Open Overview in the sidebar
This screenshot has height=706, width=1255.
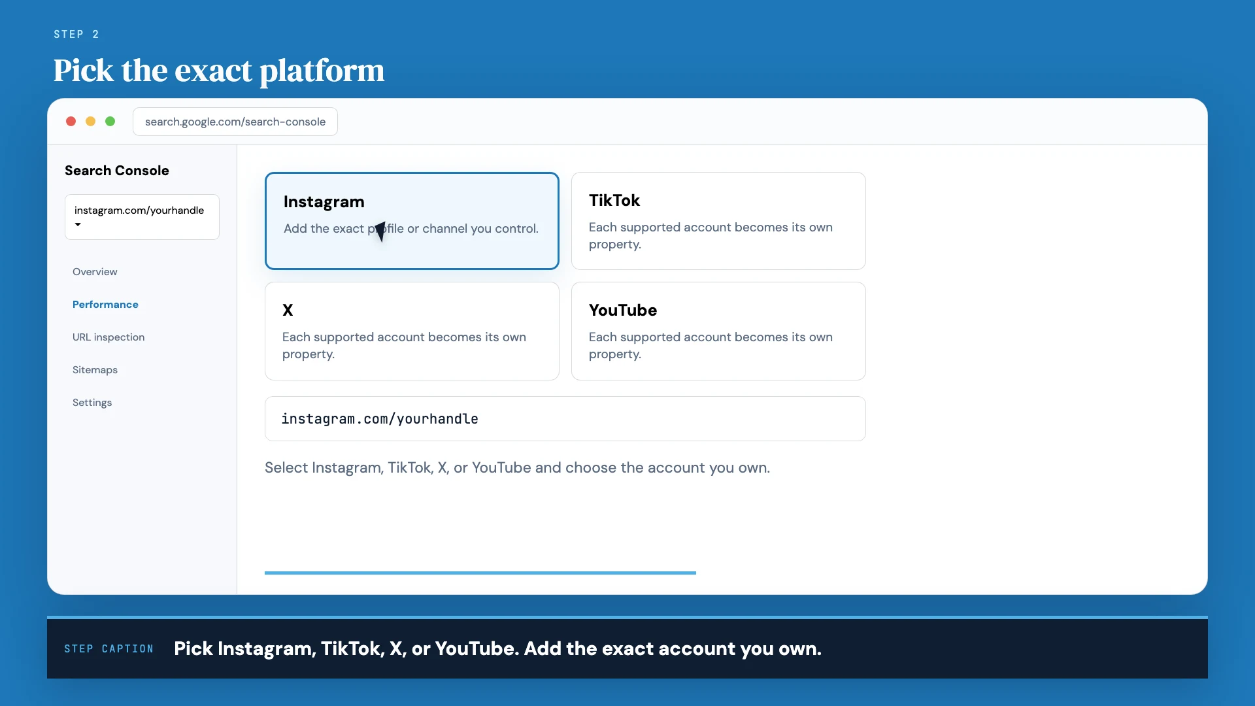(x=95, y=272)
